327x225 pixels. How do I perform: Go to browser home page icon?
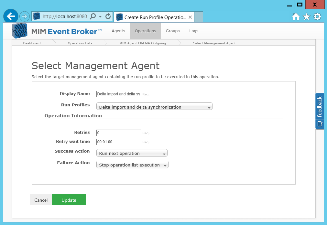point(296,16)
